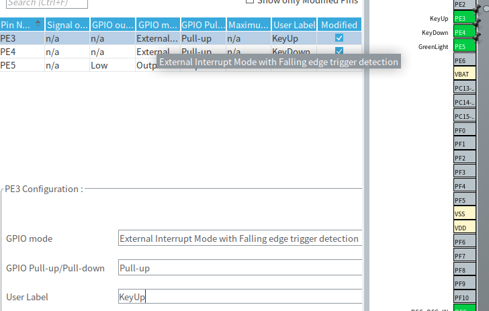489x311 pixels.
Task: Select the PE3 row in the pin table
Action: tap(21, 38)
